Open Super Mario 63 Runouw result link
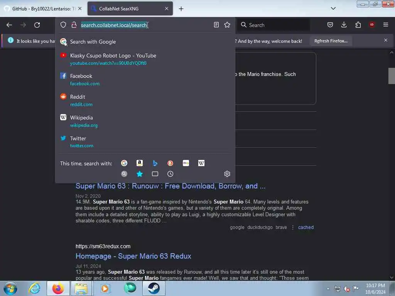Screen dimensions: 395x296 [170, 186]
